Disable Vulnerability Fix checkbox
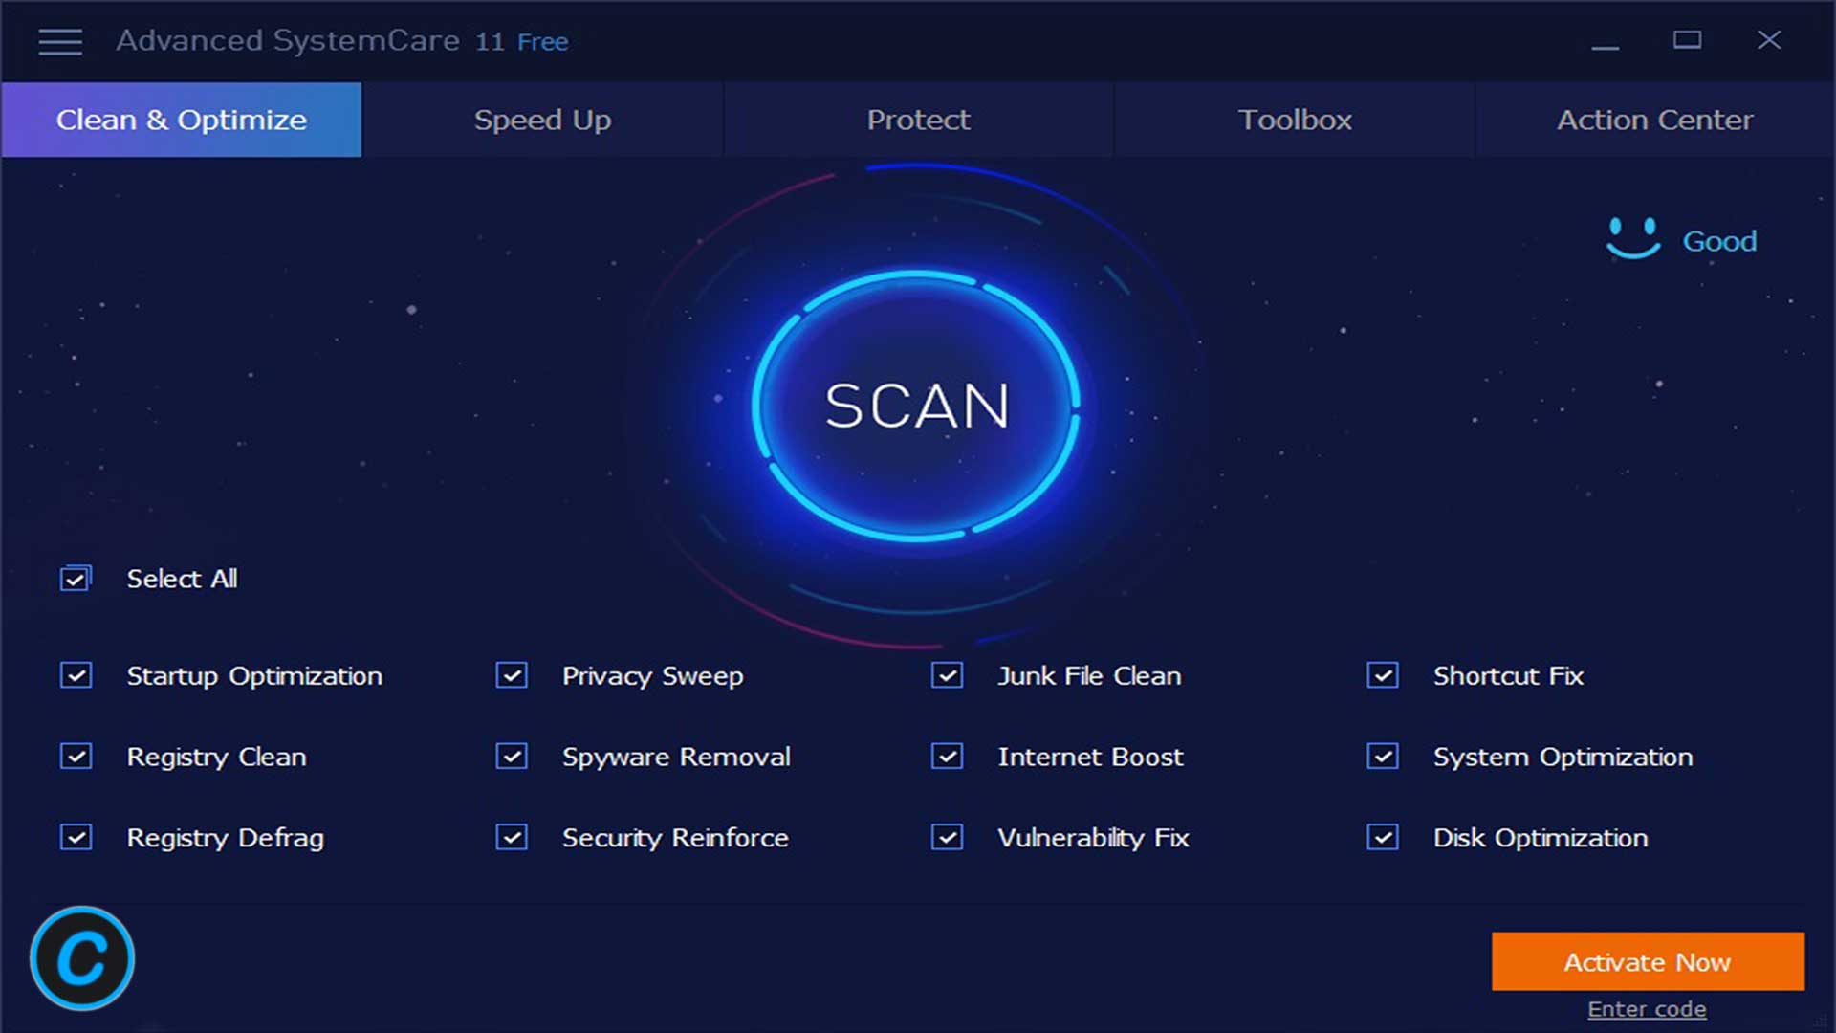The height and width of the screenshot is (1033, 1836). [x=947, y=838]
